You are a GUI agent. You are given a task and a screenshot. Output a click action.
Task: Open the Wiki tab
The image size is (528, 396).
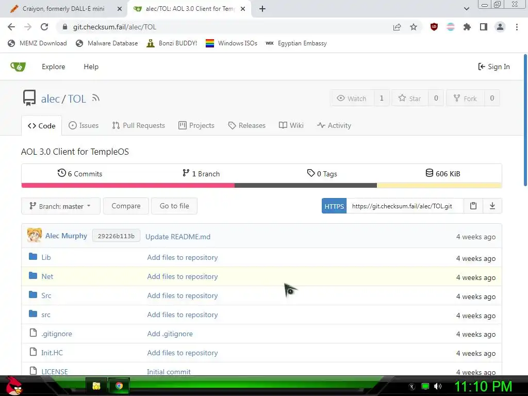coord(291,126)
